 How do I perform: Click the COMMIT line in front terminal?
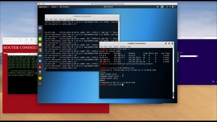(102, 81)
